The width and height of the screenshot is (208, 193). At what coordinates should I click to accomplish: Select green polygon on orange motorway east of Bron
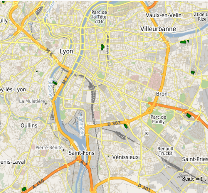189,115
